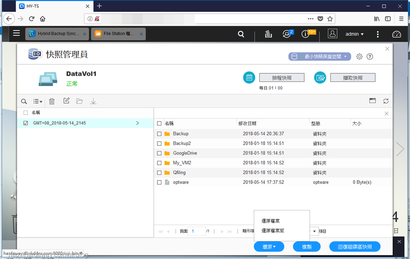Go to Firefox home page
Screen dimensions: 410x259
tap(42, 19)
